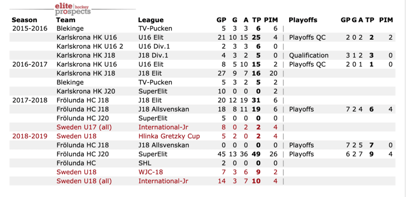The width and height of the screenshot is (406, 197).
Task: Click the Elite Prospects hockey logo
Action: tap(73, 8)
